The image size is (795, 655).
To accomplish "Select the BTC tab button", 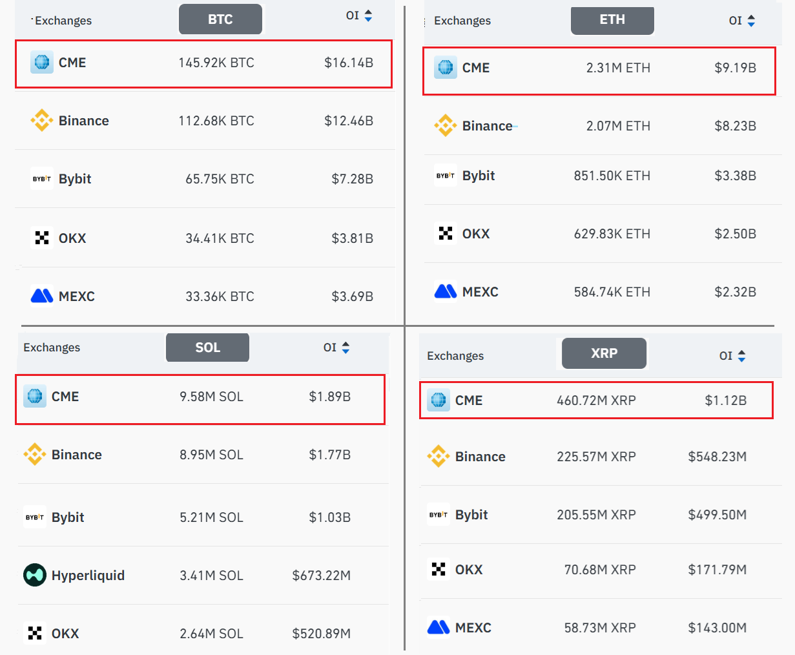I will point(220,19).
